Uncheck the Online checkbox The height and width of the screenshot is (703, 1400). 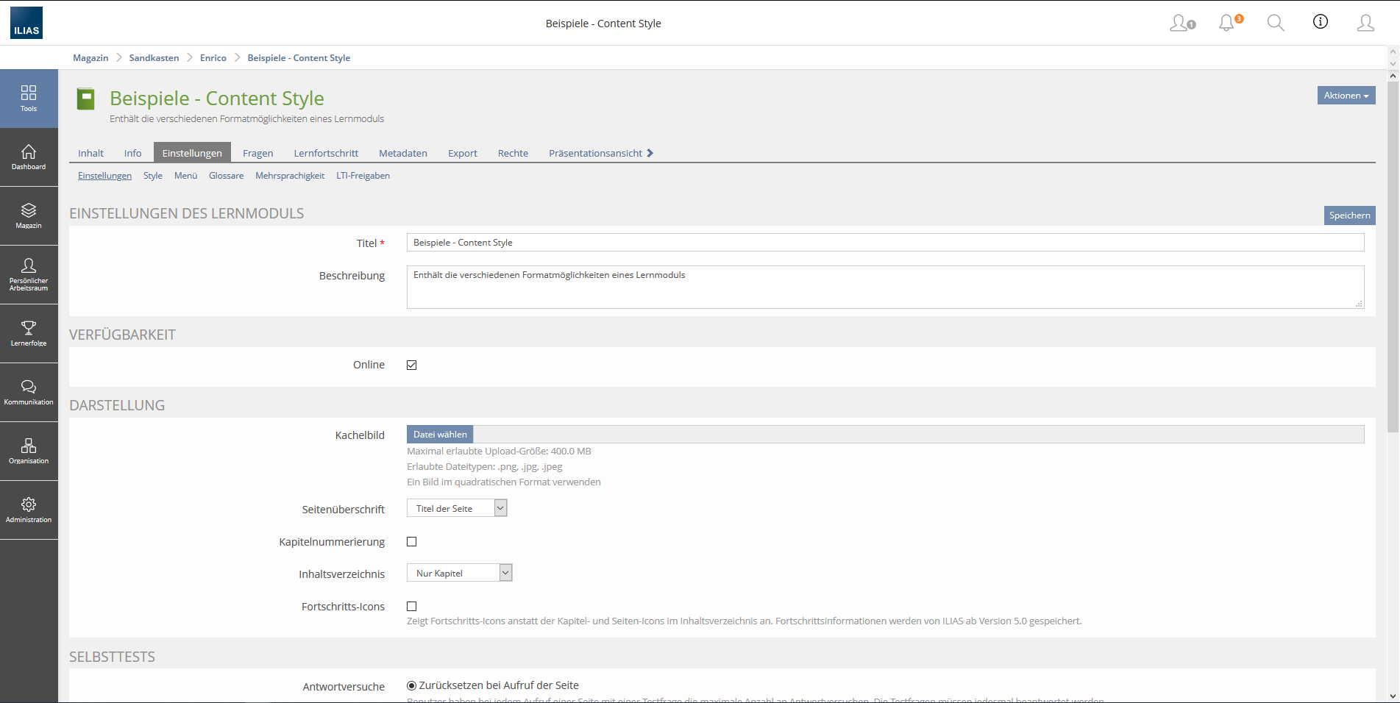[x=412, y=365]
